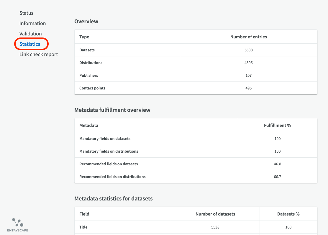Open the Status page in sidebar
Image resolution: width=328 pixels, height=235 pixels.
pyautogui.click(x=26, y=13)
